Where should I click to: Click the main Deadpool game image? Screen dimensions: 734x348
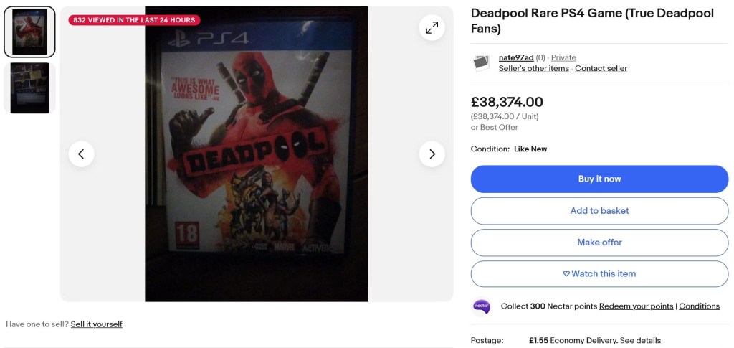(x=257, y=154)
